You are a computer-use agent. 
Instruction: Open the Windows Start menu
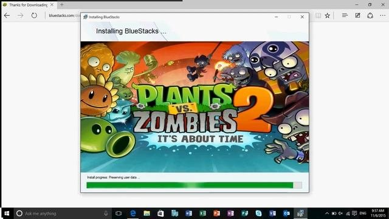pyautogui.click(x=7, y=214)
